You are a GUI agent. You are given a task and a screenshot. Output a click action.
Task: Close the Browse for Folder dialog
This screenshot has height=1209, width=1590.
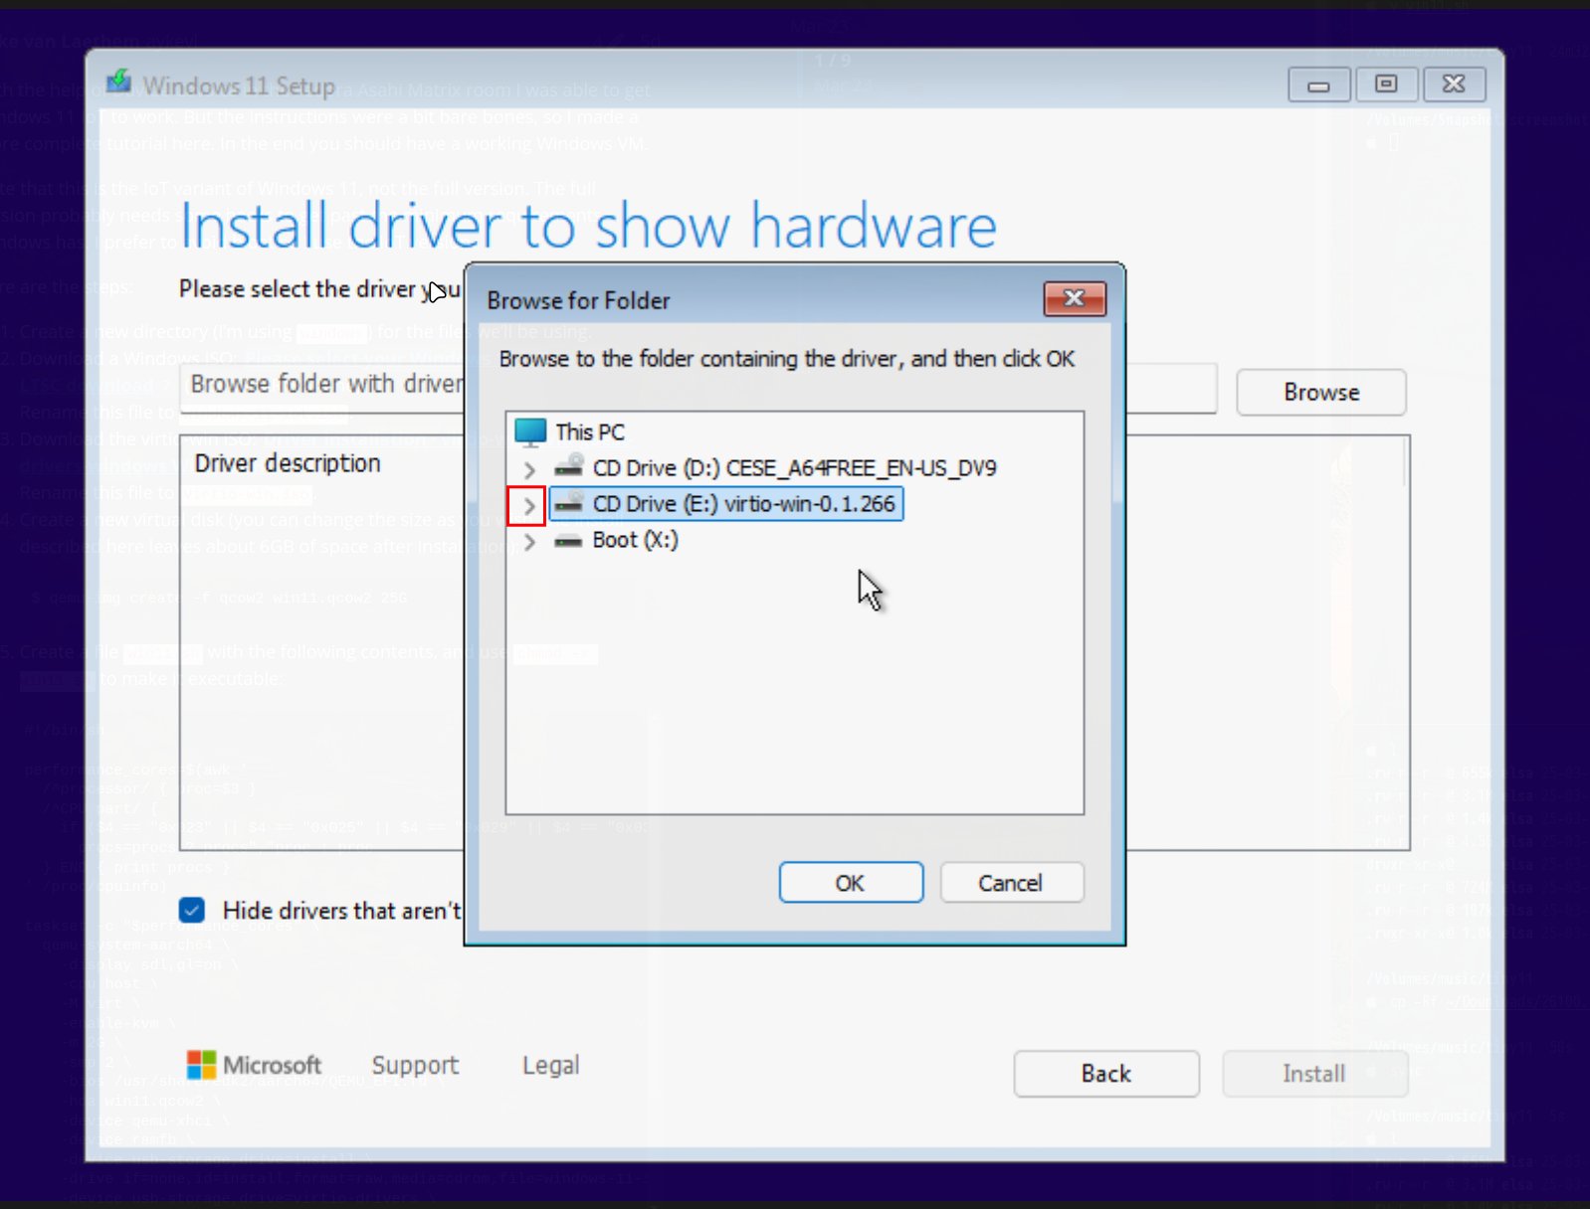(x=1075, y=298)
